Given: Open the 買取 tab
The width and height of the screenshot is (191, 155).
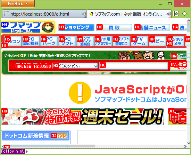Looking at the screenshot, I should click(114, 27).
